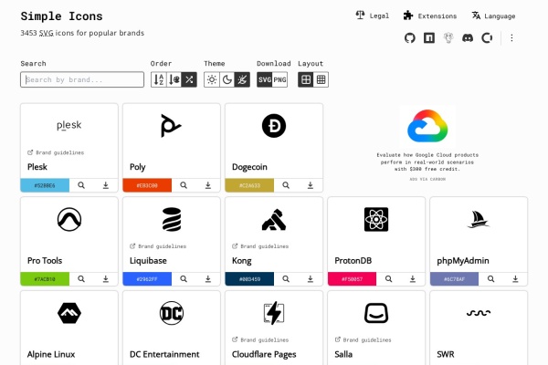
Task: Click the Google Cloud ad description
Action: tap(427, 162)
